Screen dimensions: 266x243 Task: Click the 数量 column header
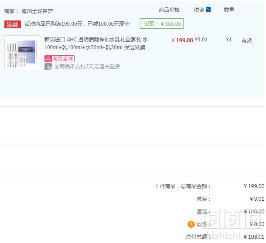[229, 10]
